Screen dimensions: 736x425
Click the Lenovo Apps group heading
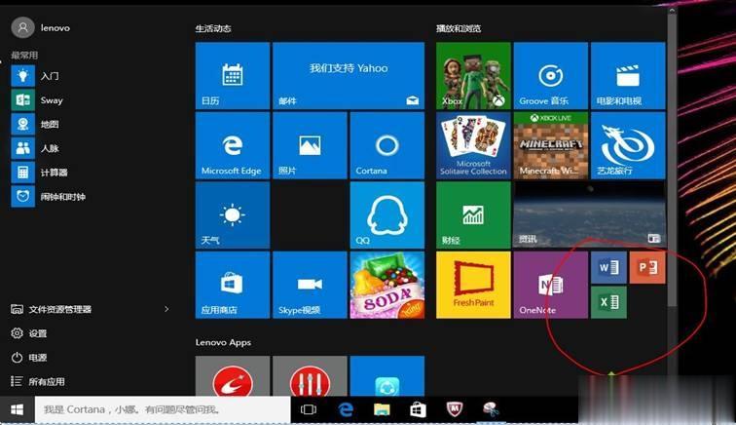click(224, 342)
